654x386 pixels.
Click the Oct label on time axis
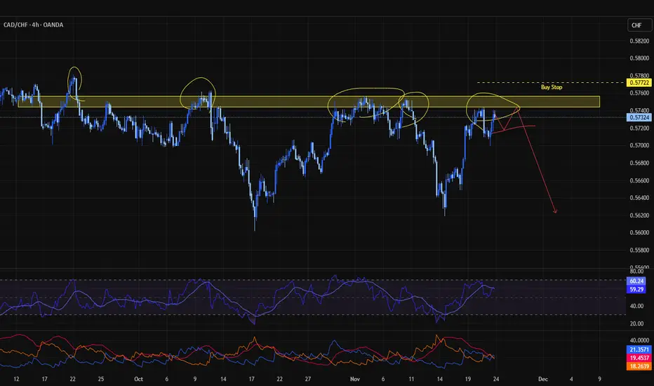[x=139, y=378]
